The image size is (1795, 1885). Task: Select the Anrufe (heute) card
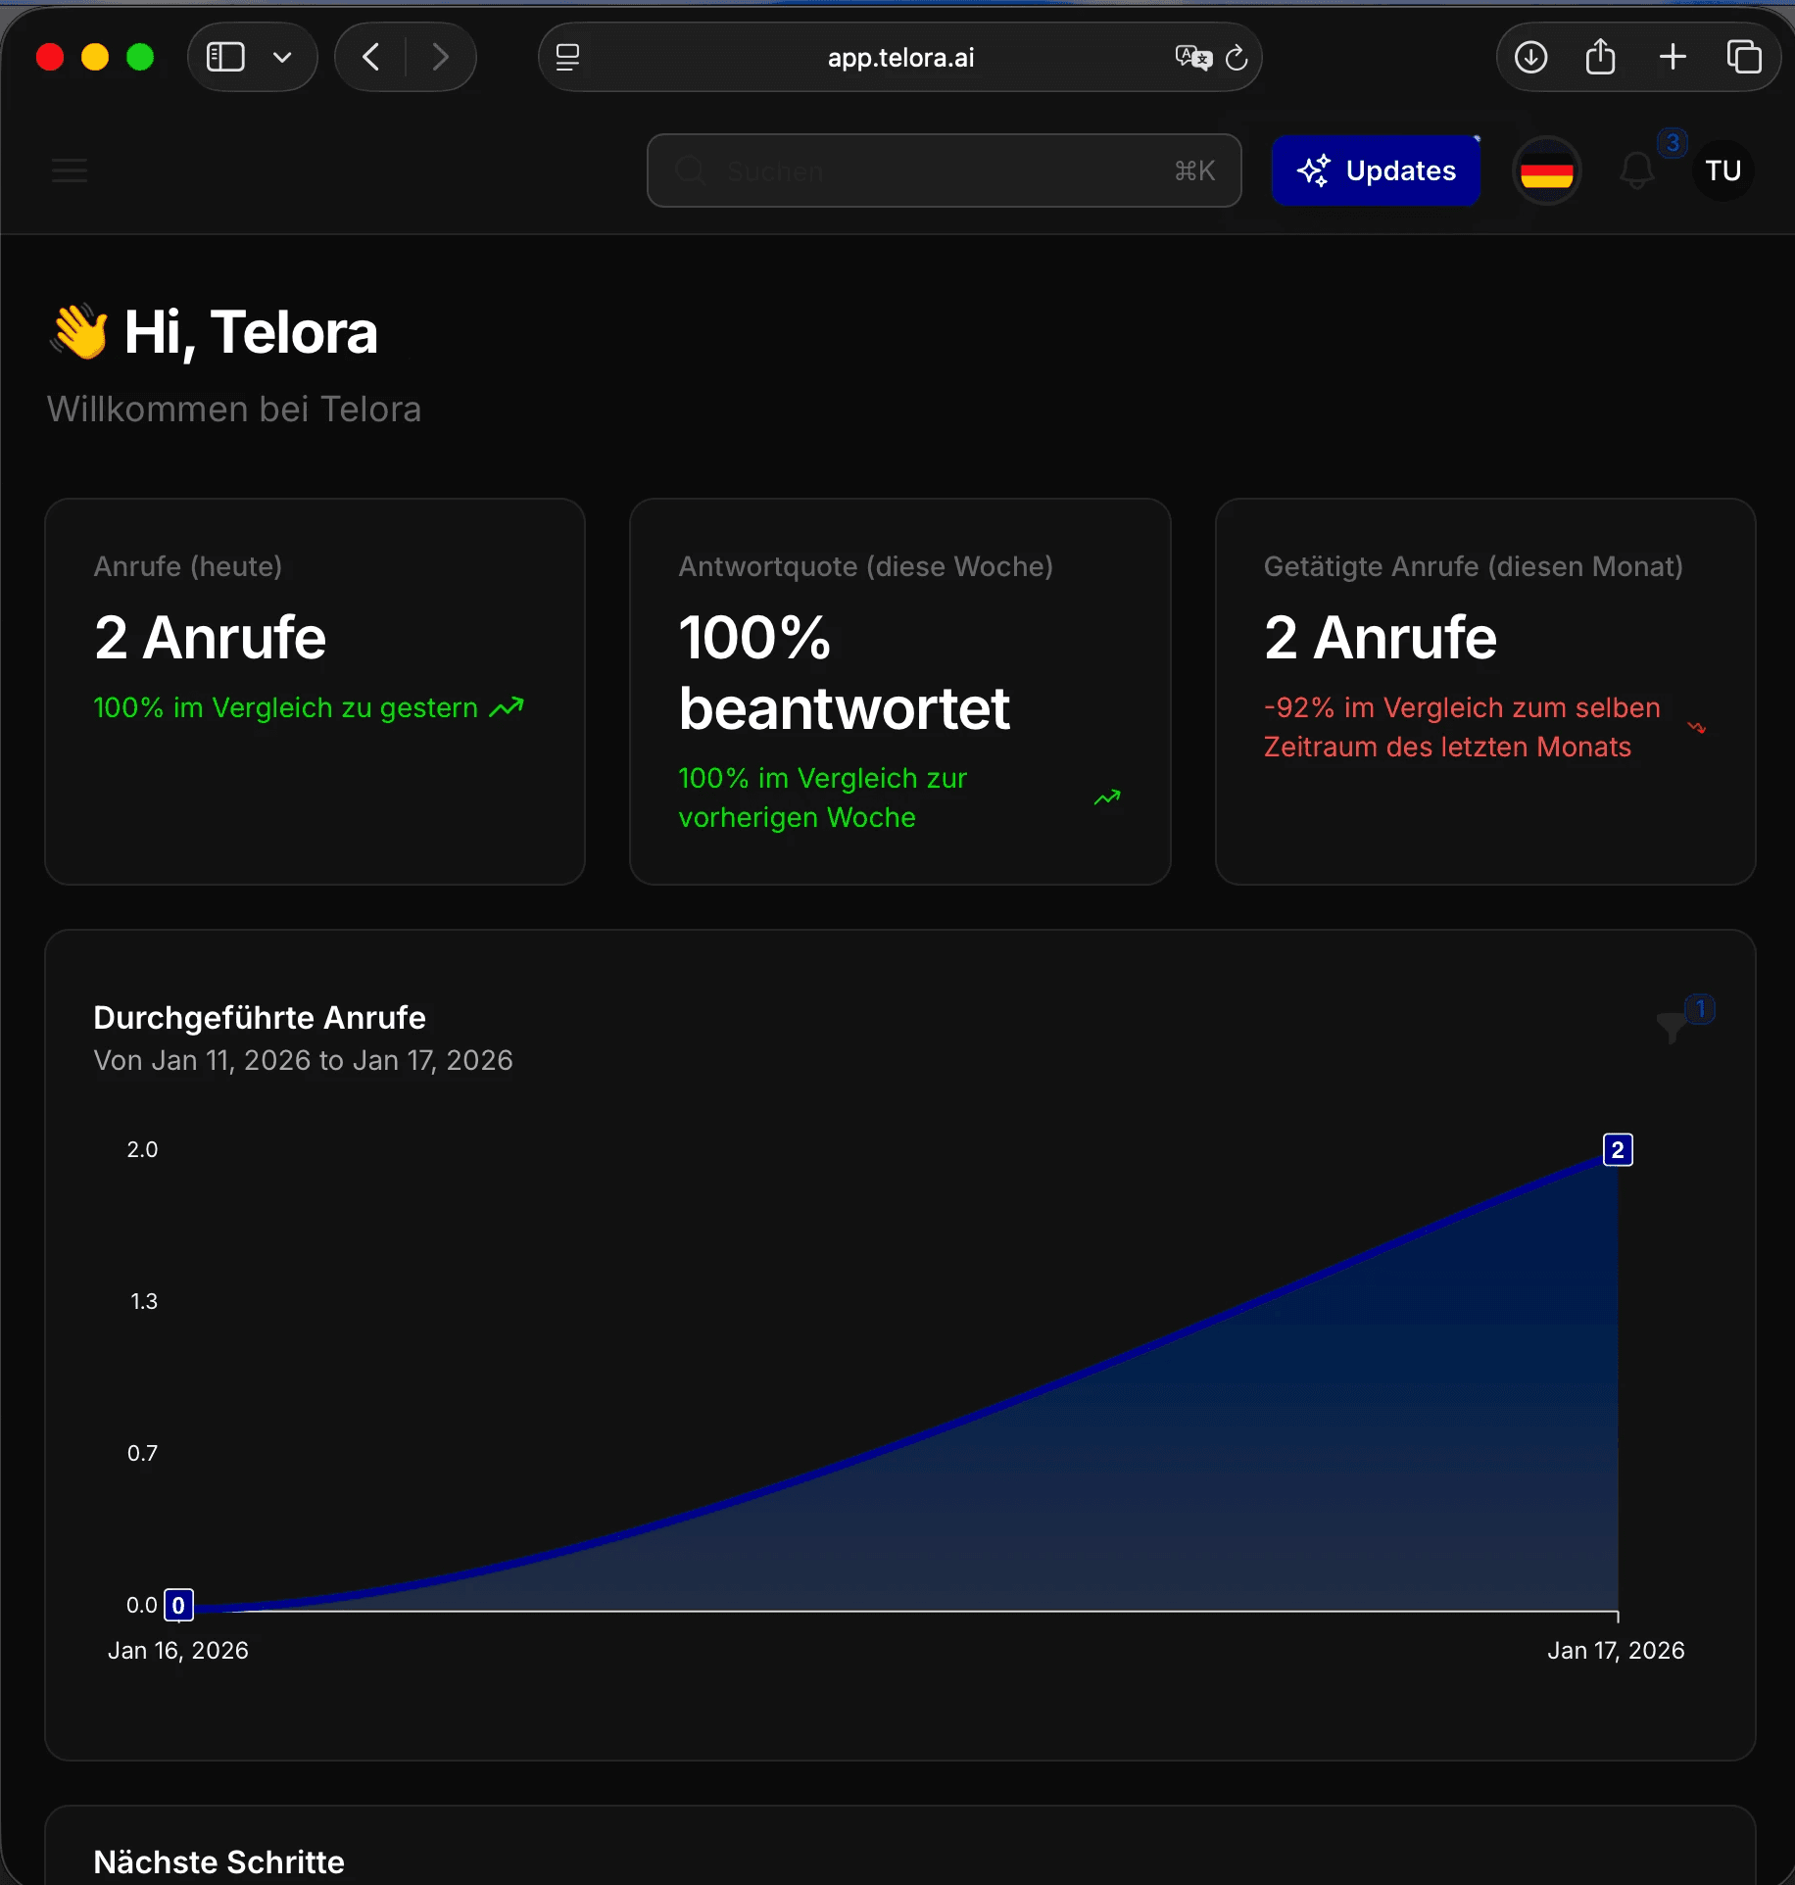315,692
